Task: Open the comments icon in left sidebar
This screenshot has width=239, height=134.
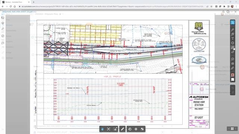Action: pyautogui.click(x=3, y=43)
